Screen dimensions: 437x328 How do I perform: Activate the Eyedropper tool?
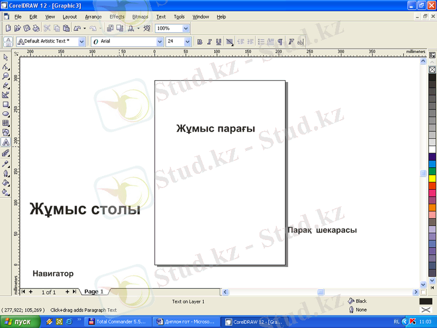tap(5, 163)
